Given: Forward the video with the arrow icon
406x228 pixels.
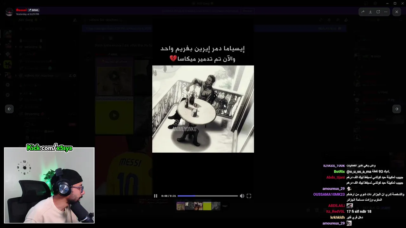Looking at the screenshot, I should coord(363,12).
